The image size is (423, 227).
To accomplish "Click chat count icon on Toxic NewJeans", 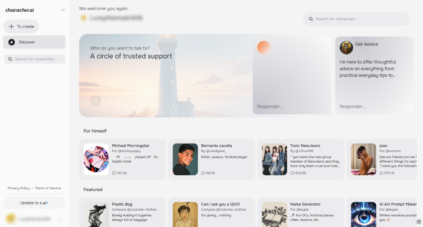I will (x=292, y=173).
